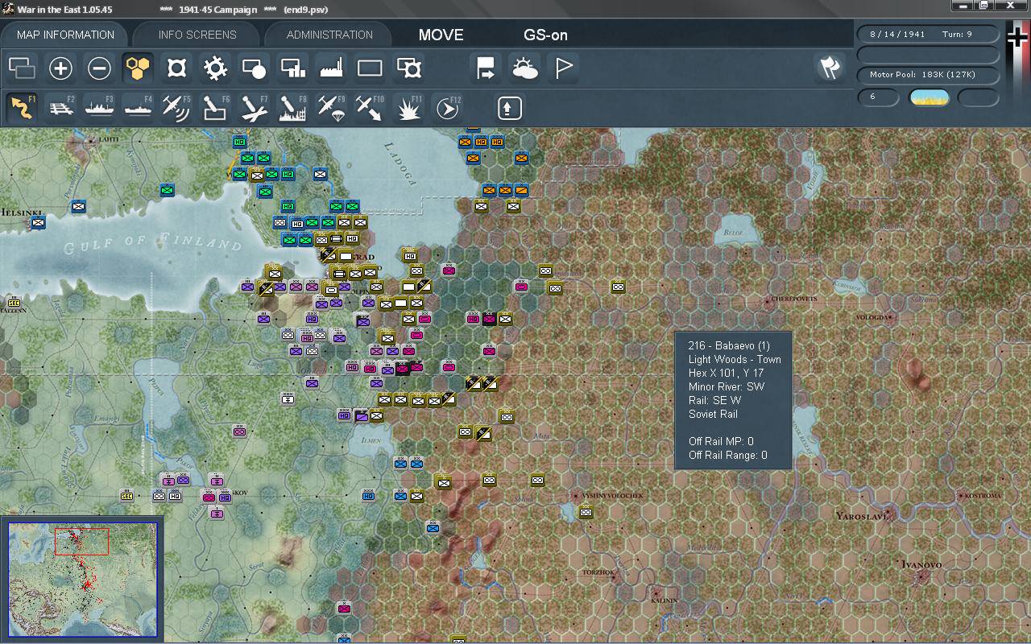
Task: Select F3 naval transport ship icon
Action: pos(99,108)
